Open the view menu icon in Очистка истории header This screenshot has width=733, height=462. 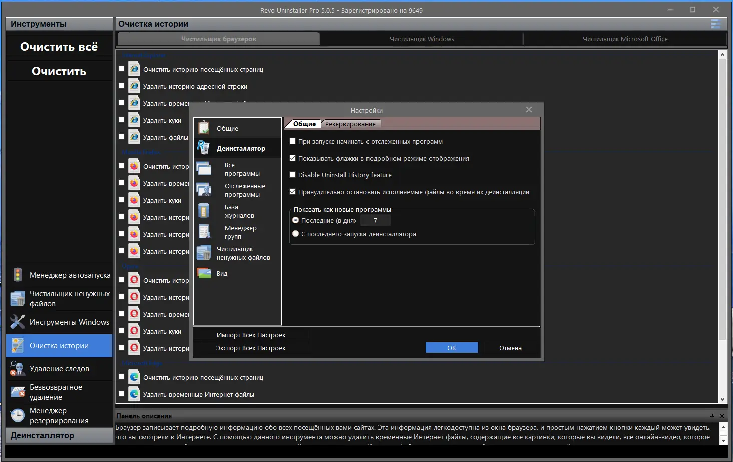[716, 24]
